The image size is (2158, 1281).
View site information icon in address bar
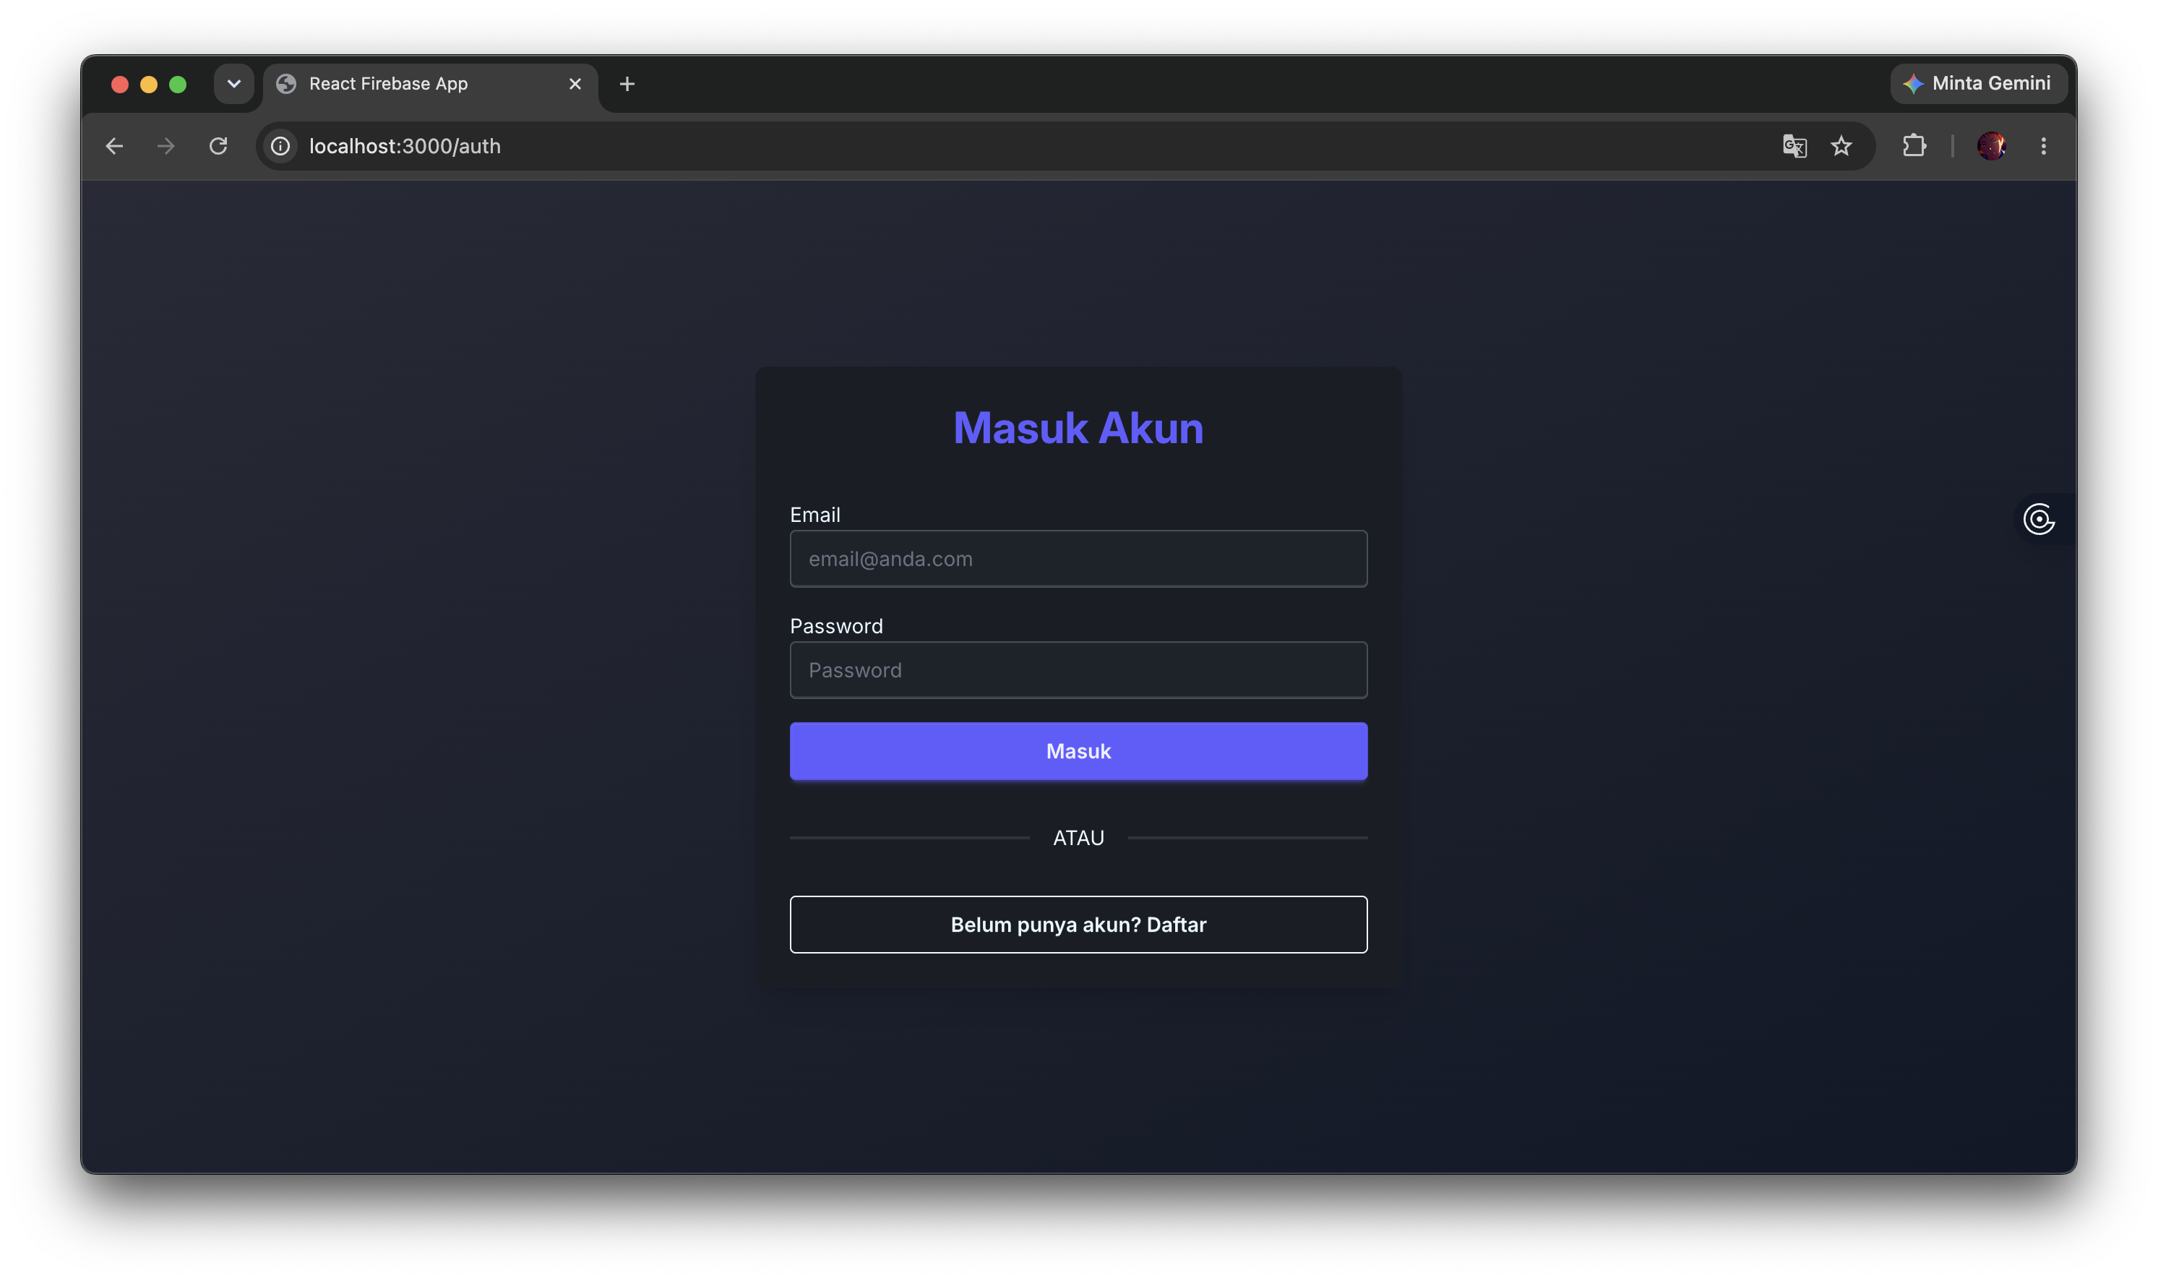point(280,146)
